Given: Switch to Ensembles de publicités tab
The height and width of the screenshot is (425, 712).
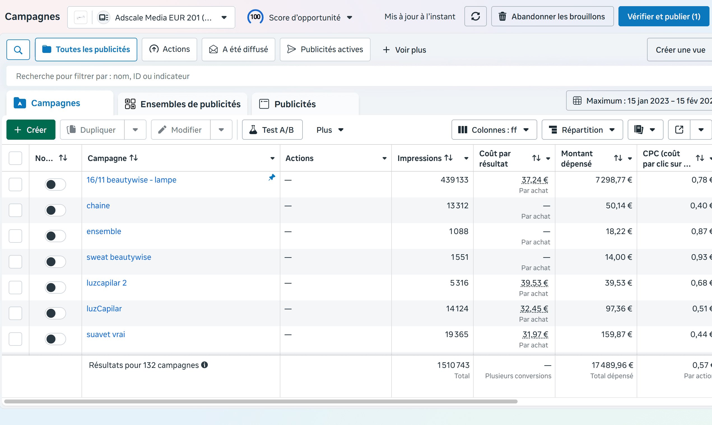Looking at the screenshot, I should tap(183, 104).
